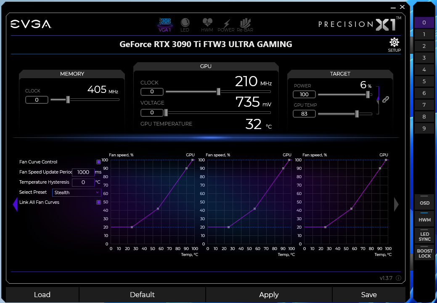Toggle Fan Curve Control checkbox
This screenshot has height=303, width=437.
[x=98, y=162]
